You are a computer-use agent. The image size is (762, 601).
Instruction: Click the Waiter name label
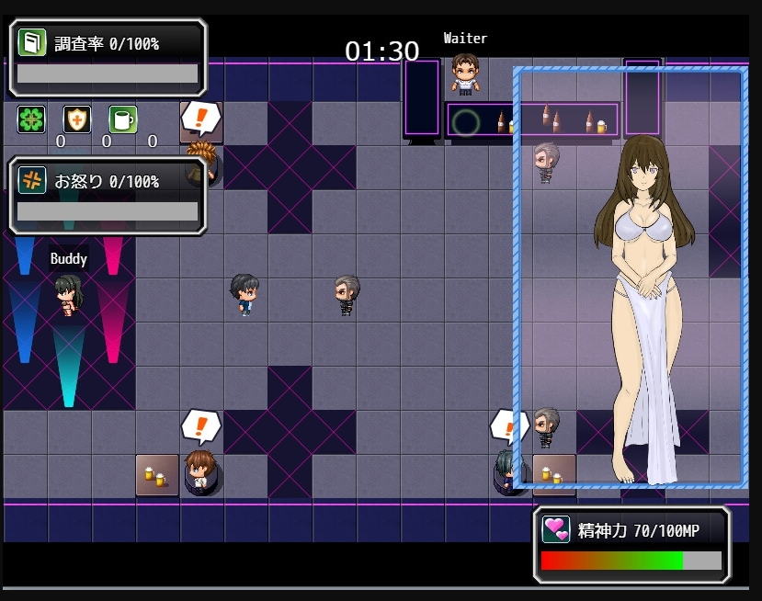pyautogui.click(x=464, y=38)
